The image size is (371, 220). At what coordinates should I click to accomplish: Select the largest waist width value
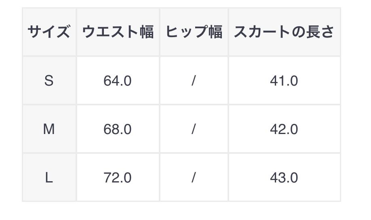[x=118, y=178]
